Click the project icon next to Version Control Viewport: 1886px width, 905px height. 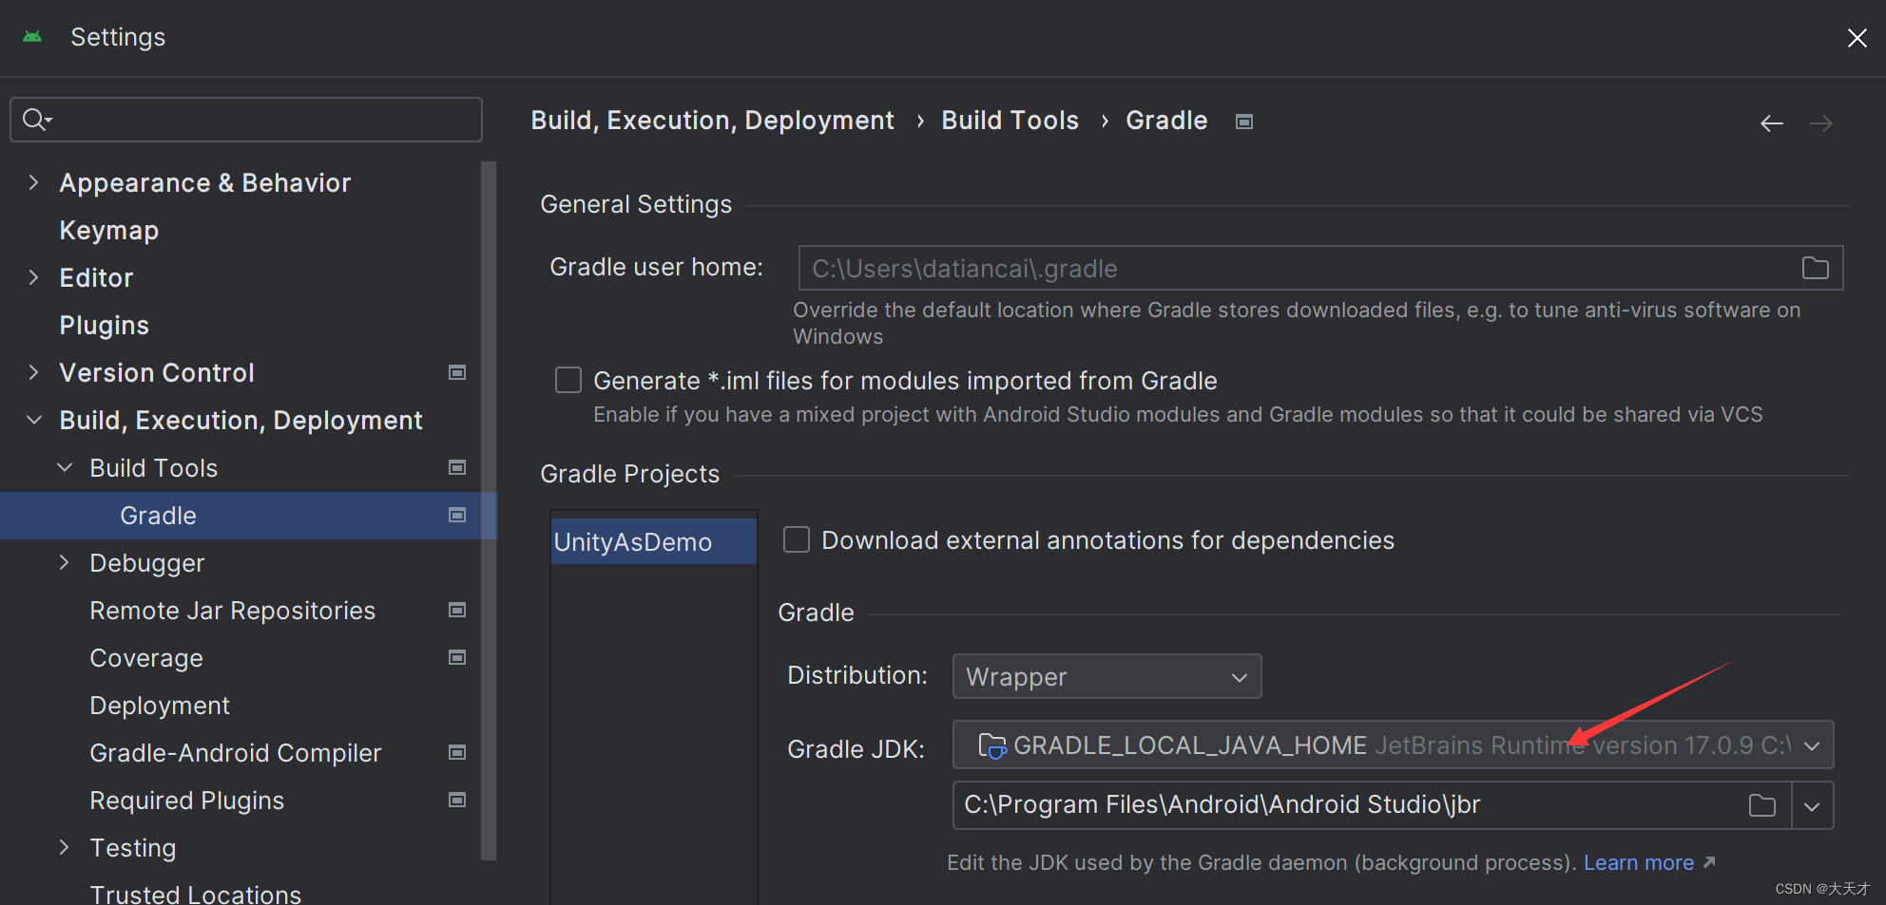(457, 372)
